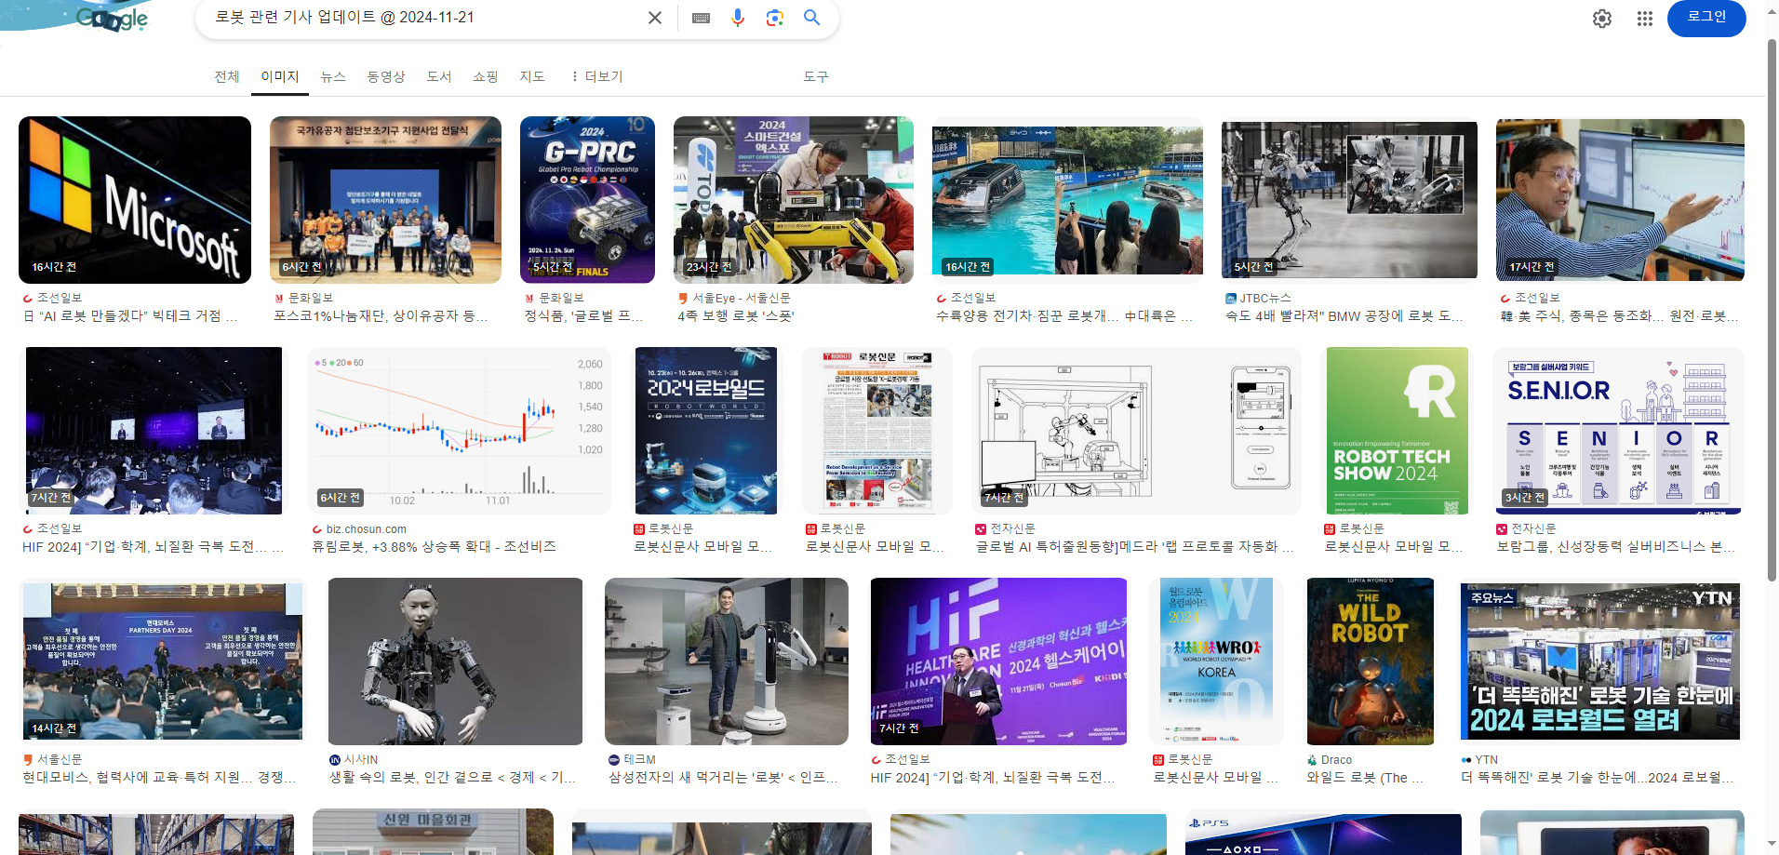This screenshot has width=1779, height=855.
Task: Click the 서울Eye - 서울신문 source label
Action: (x=742, y=298)
